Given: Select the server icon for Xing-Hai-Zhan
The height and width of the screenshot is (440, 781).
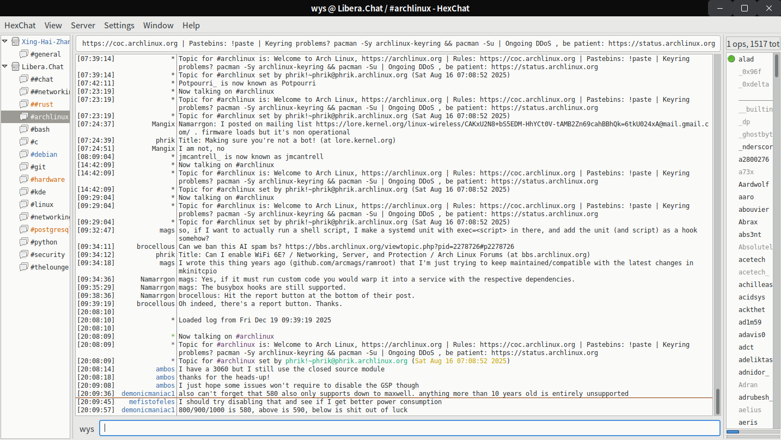Looking at the screenshot, I should point(15,41).
